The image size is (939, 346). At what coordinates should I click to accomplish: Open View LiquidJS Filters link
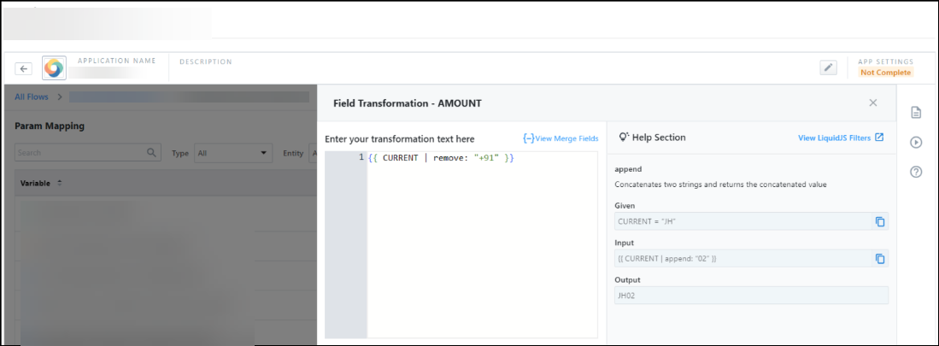coord(834,138)
